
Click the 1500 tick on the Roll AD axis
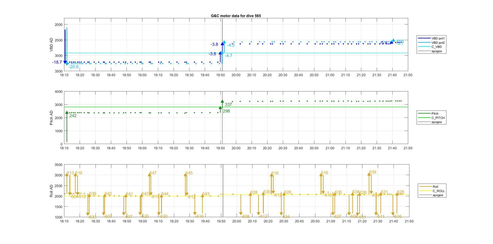point(58,207)
